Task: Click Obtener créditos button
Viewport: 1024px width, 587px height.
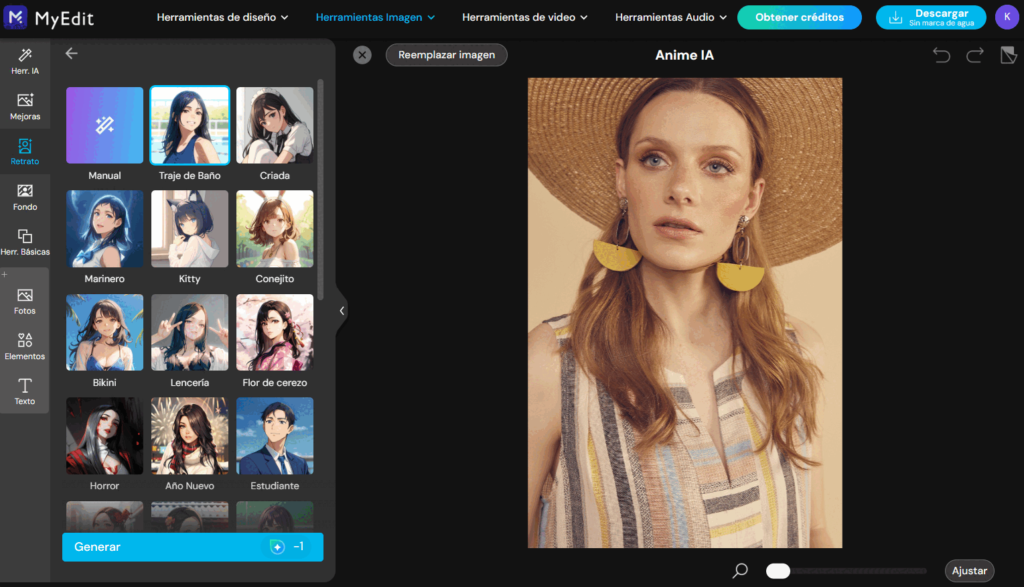Action: [x=800, y=17]
